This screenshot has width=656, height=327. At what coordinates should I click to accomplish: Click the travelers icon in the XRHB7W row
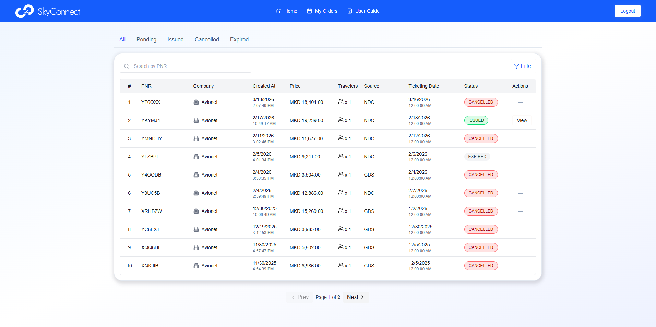click(x=341, y=210)
